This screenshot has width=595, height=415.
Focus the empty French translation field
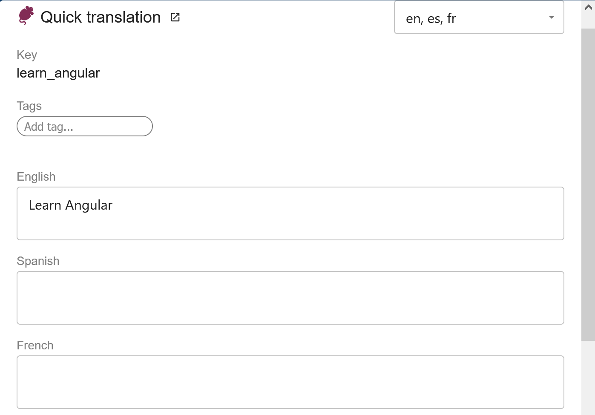[290, 382]
